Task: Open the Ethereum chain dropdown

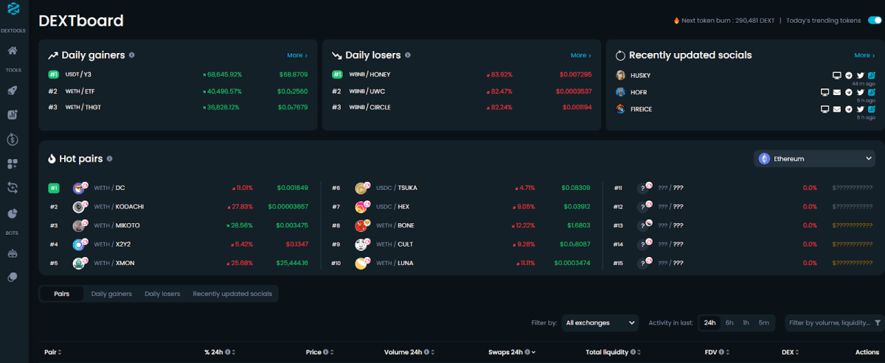Action: tap(815, 158)
